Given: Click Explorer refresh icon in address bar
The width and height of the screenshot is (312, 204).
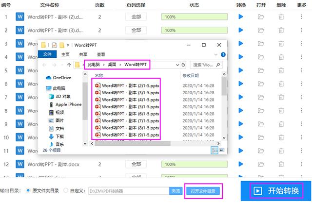Looking at the screenshot, I should point(183,65).
